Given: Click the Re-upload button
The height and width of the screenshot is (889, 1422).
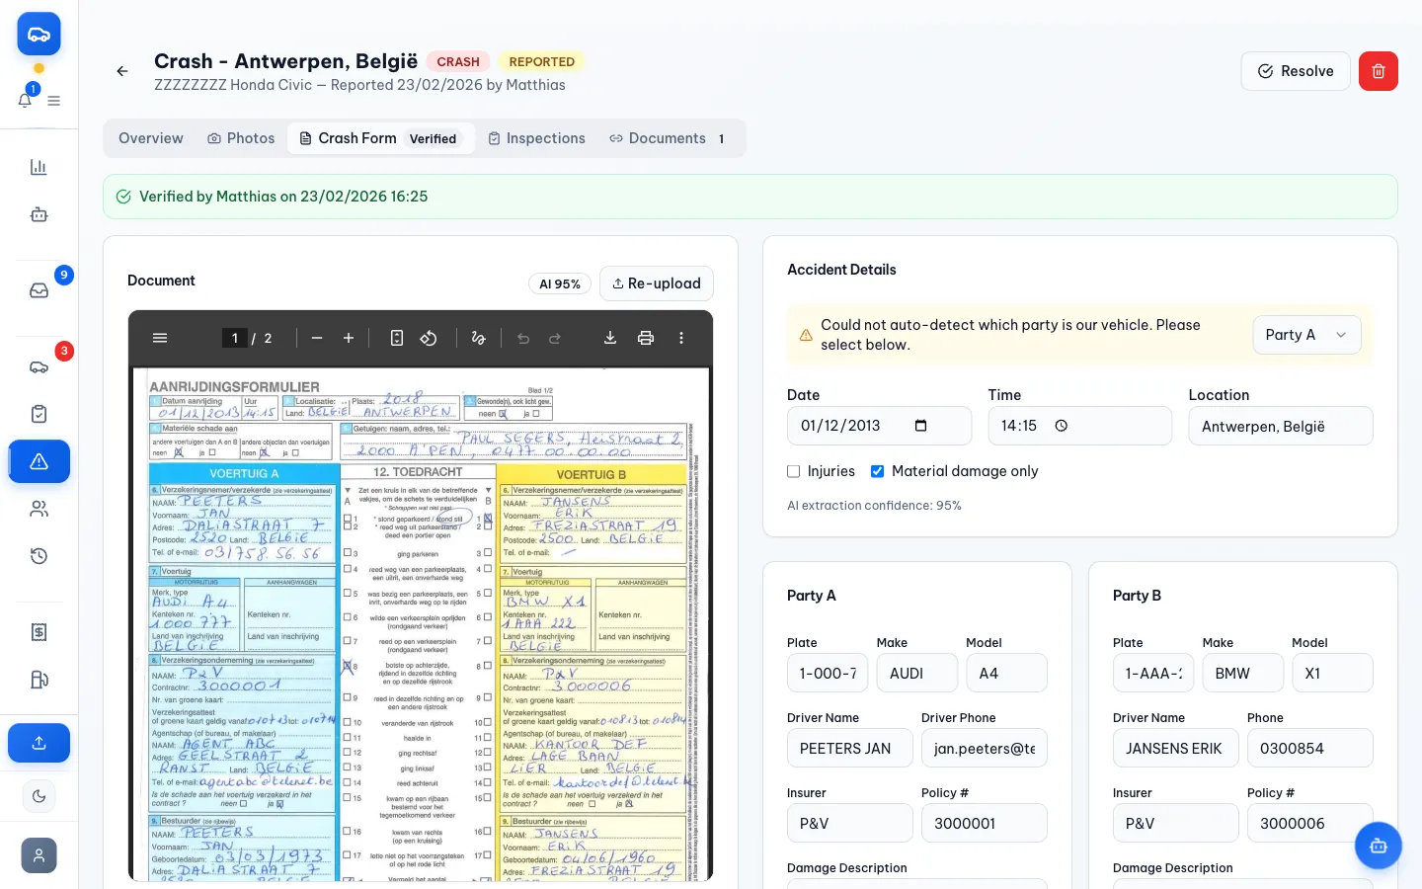Looking at the screenshot, I should click(657, 283).
